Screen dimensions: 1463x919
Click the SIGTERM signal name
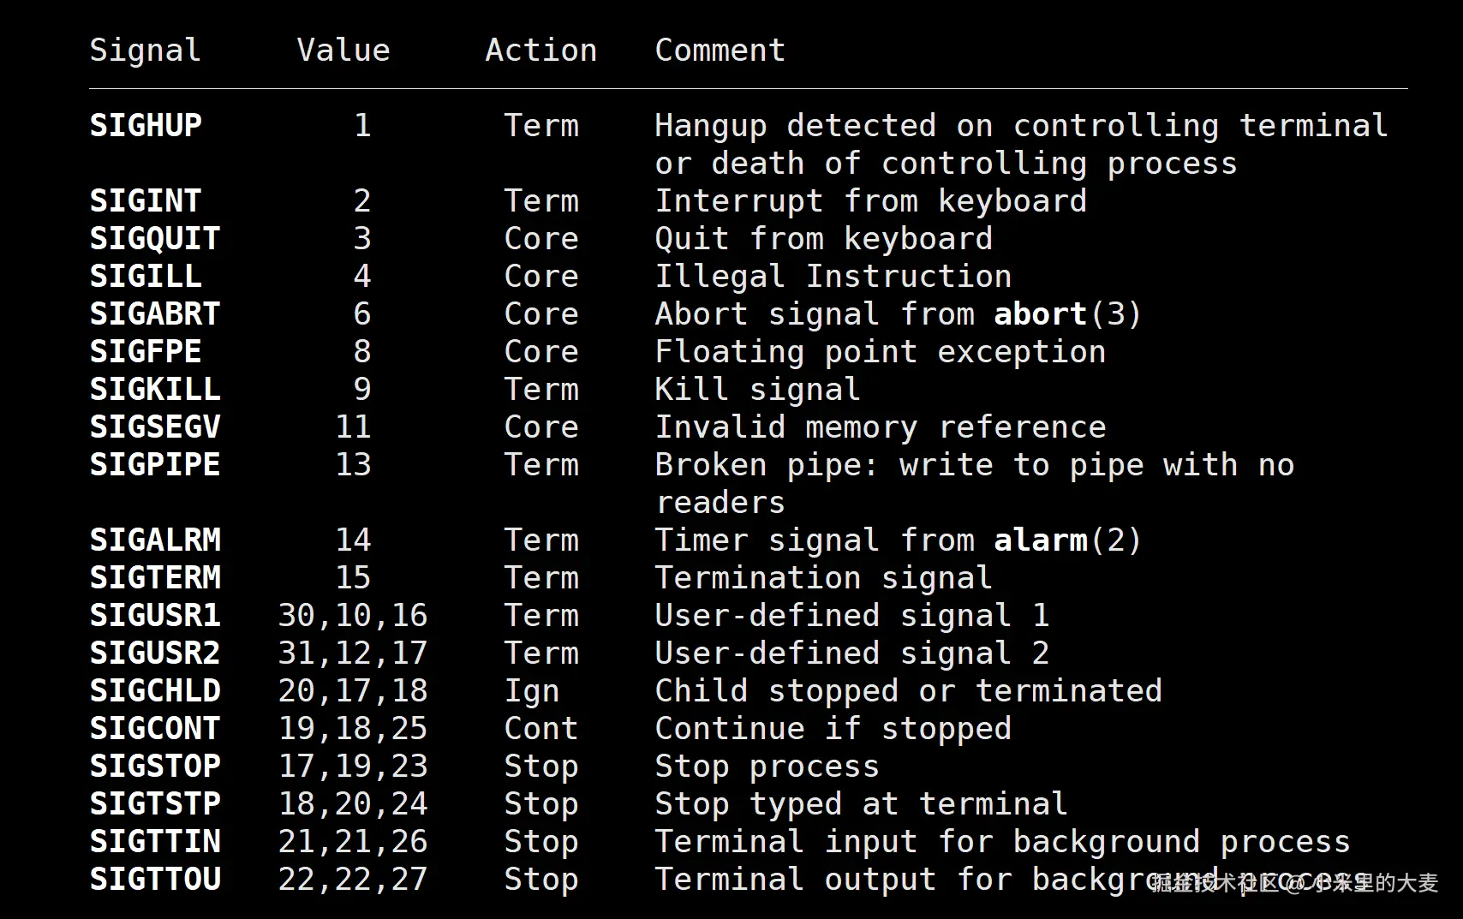tap(155, 578)
